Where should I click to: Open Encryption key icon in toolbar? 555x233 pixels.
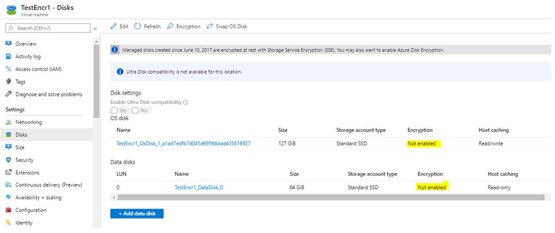170,26
